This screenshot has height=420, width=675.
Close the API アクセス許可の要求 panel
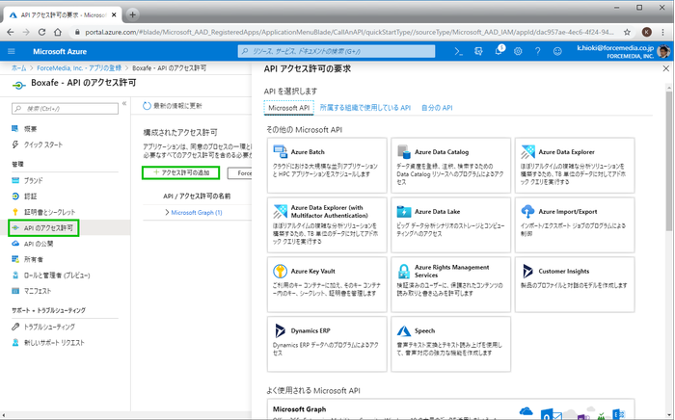(666, 68)
